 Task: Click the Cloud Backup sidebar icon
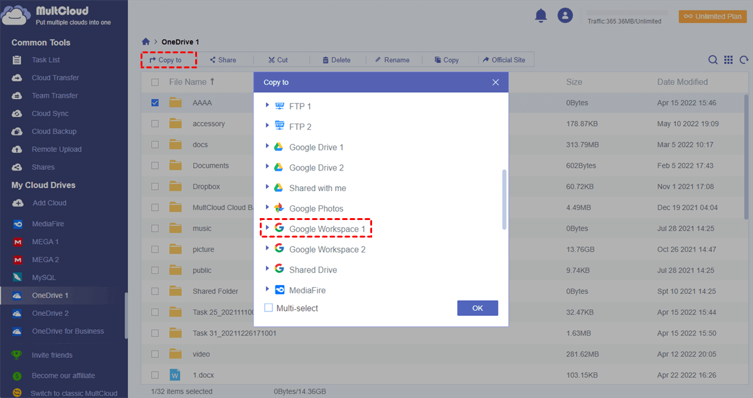tap(18, 132)
